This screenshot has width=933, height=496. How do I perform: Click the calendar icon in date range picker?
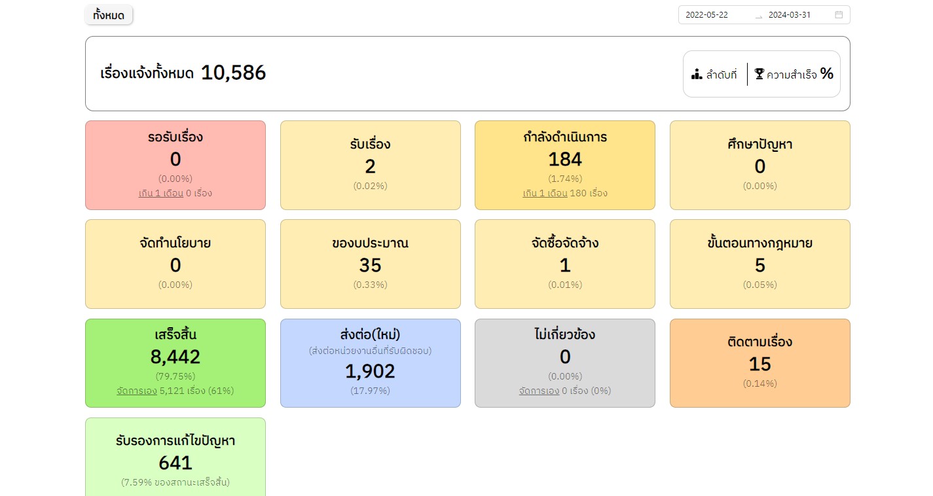839,15
